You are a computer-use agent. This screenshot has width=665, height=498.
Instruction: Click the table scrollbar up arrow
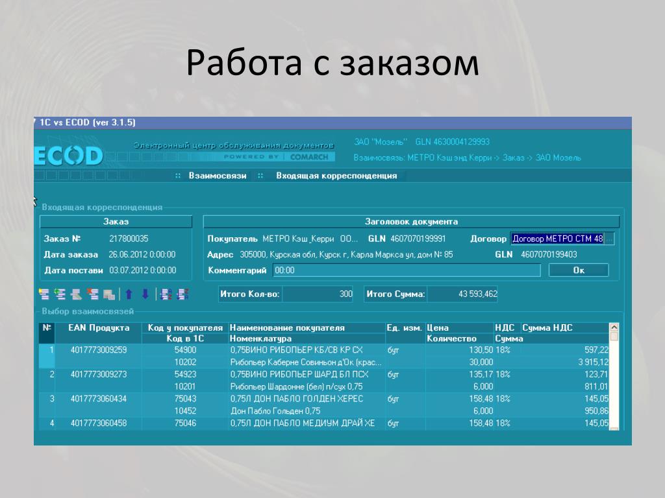[x=614, y=327]
